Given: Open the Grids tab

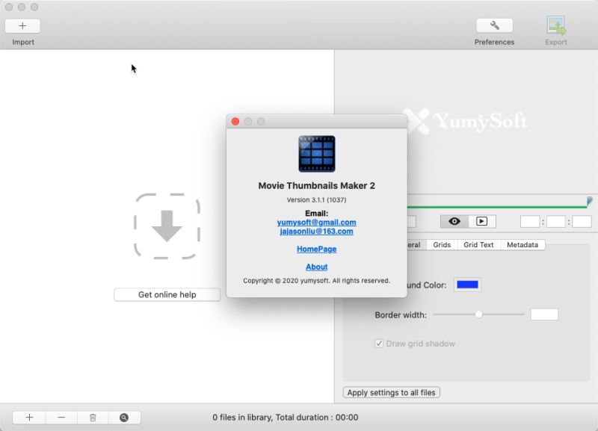Looking at the screenshot, I should tap(442, 245).
